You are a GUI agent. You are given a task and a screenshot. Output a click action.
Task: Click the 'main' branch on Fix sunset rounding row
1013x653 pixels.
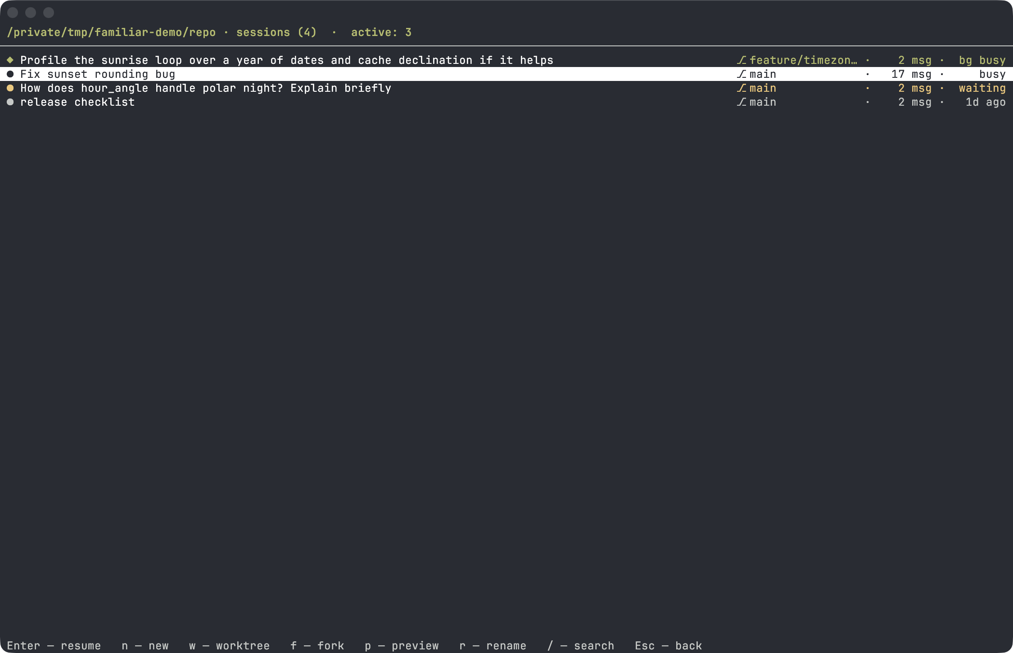[x=763, y=74]
